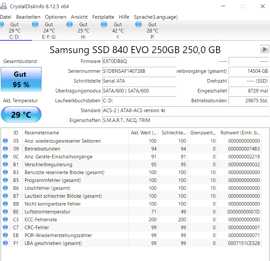Click status orb for CRC-Fehler row
The width and height of the screenshot is (270, 261).
[5, 228]
